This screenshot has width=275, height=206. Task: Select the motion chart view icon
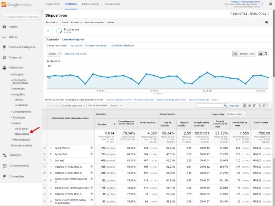tap(266, 54)
